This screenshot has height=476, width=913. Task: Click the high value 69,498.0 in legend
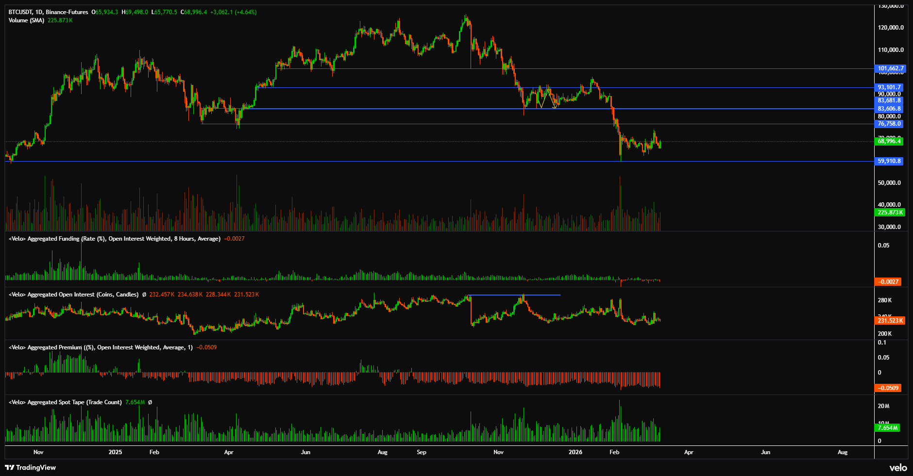[137, 12]
